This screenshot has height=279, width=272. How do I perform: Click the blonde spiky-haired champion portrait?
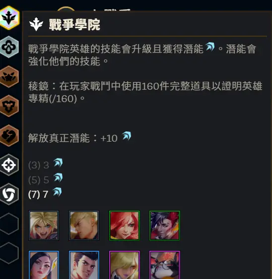44,225
